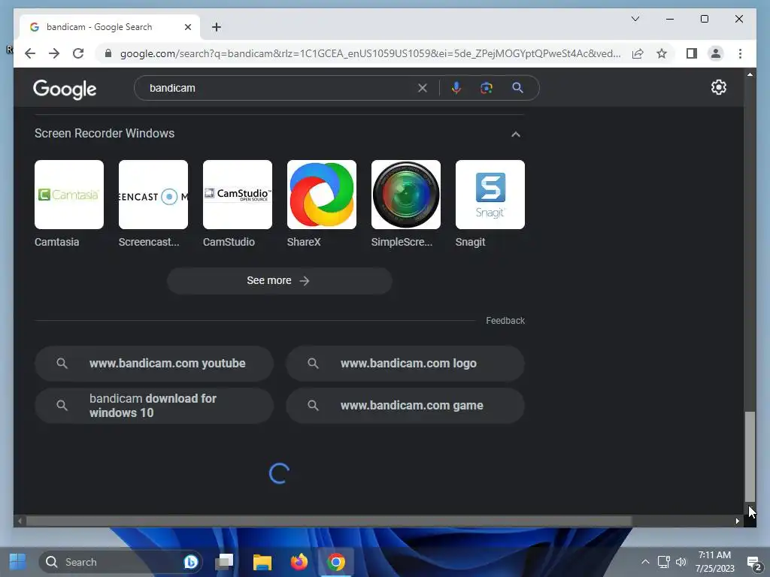Search bandicam download for windows 10

154,406
